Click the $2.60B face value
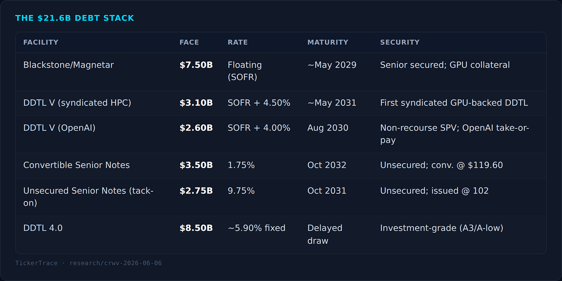 196,128
